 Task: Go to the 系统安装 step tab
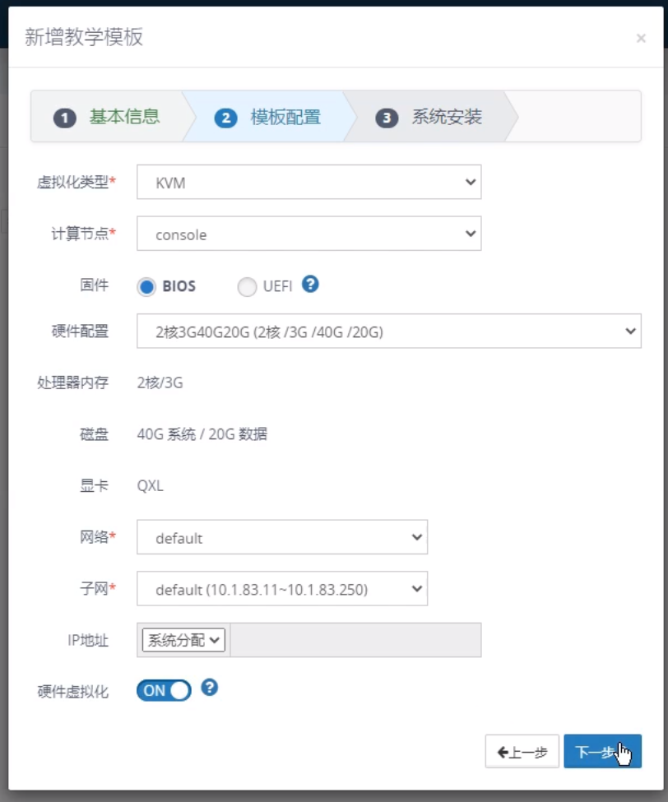click(x=447, y=117)
